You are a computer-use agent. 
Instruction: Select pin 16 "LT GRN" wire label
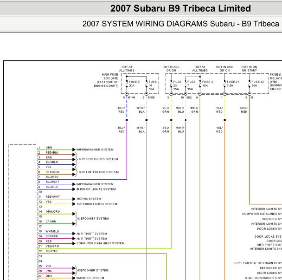click(x=51, y=221)
